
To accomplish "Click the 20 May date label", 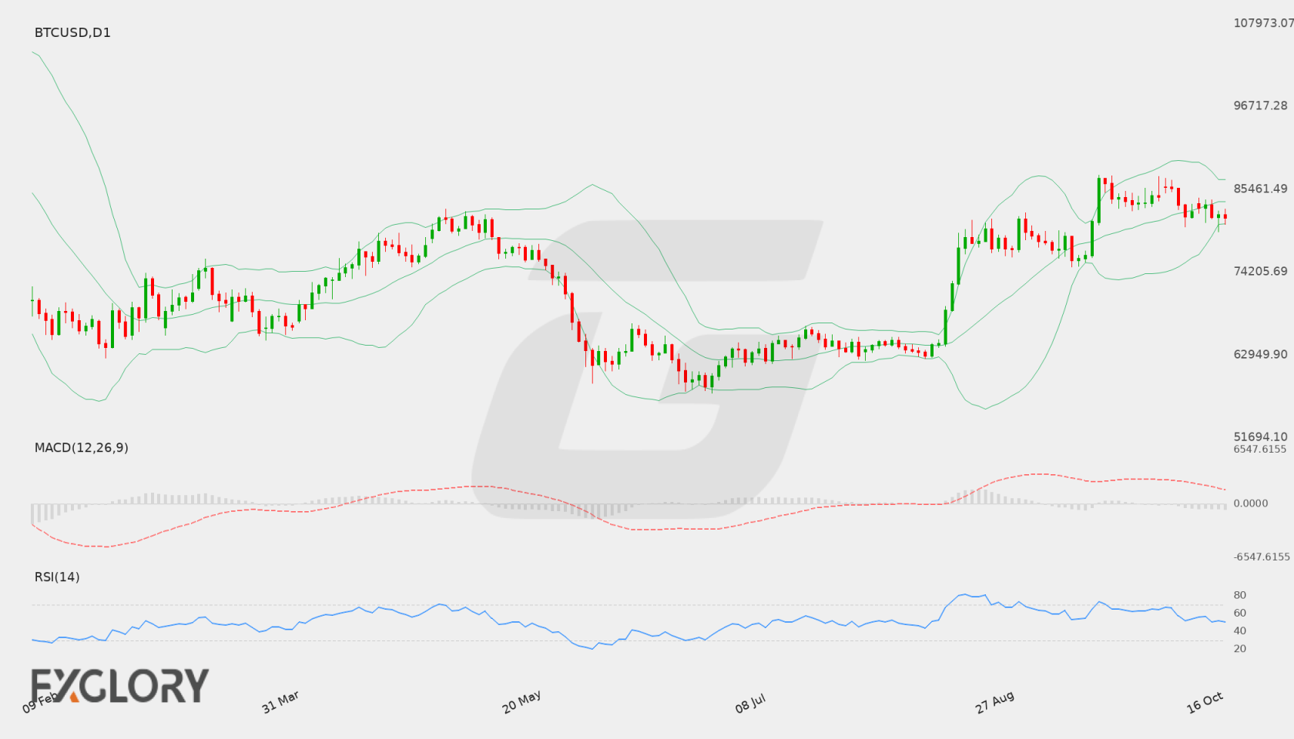I will 521,702.
